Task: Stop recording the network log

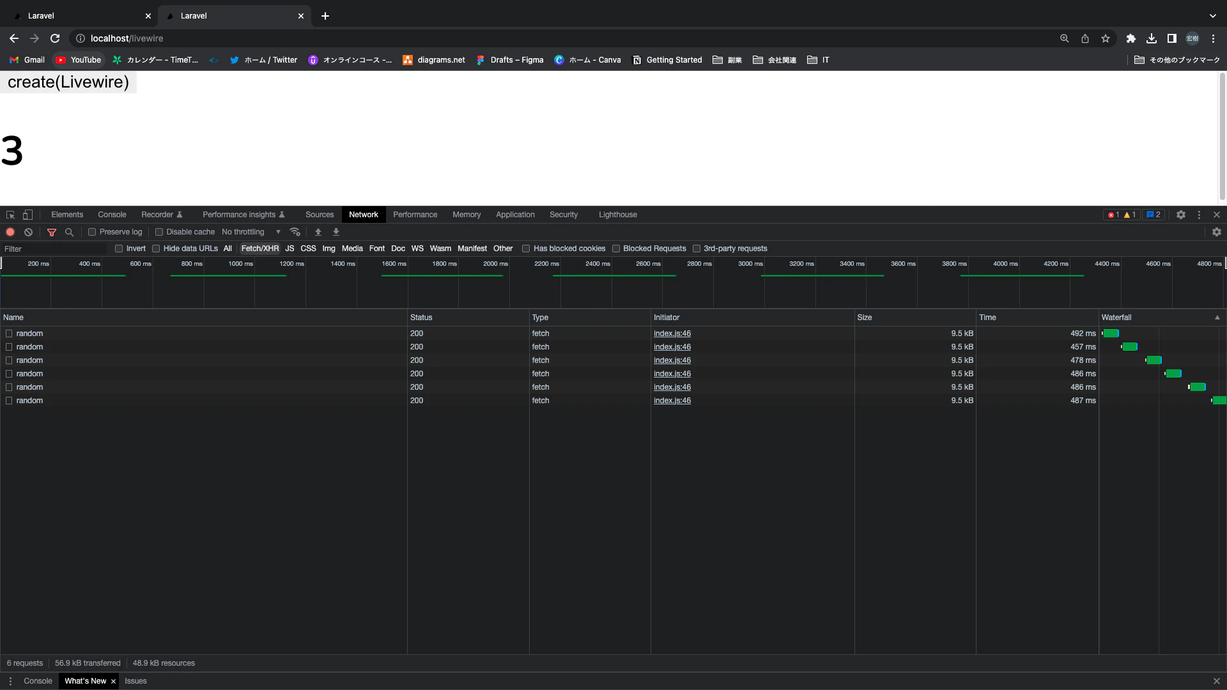Action: [10, 232]
